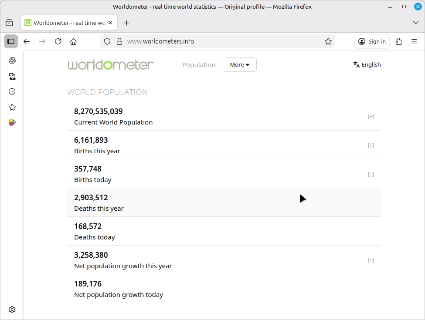The height and width of the screenshot is (320, 425).
Task: Open the History sidebar panel
Action: click(12, 91)
